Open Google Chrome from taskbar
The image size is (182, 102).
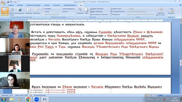tap(28, 99)
